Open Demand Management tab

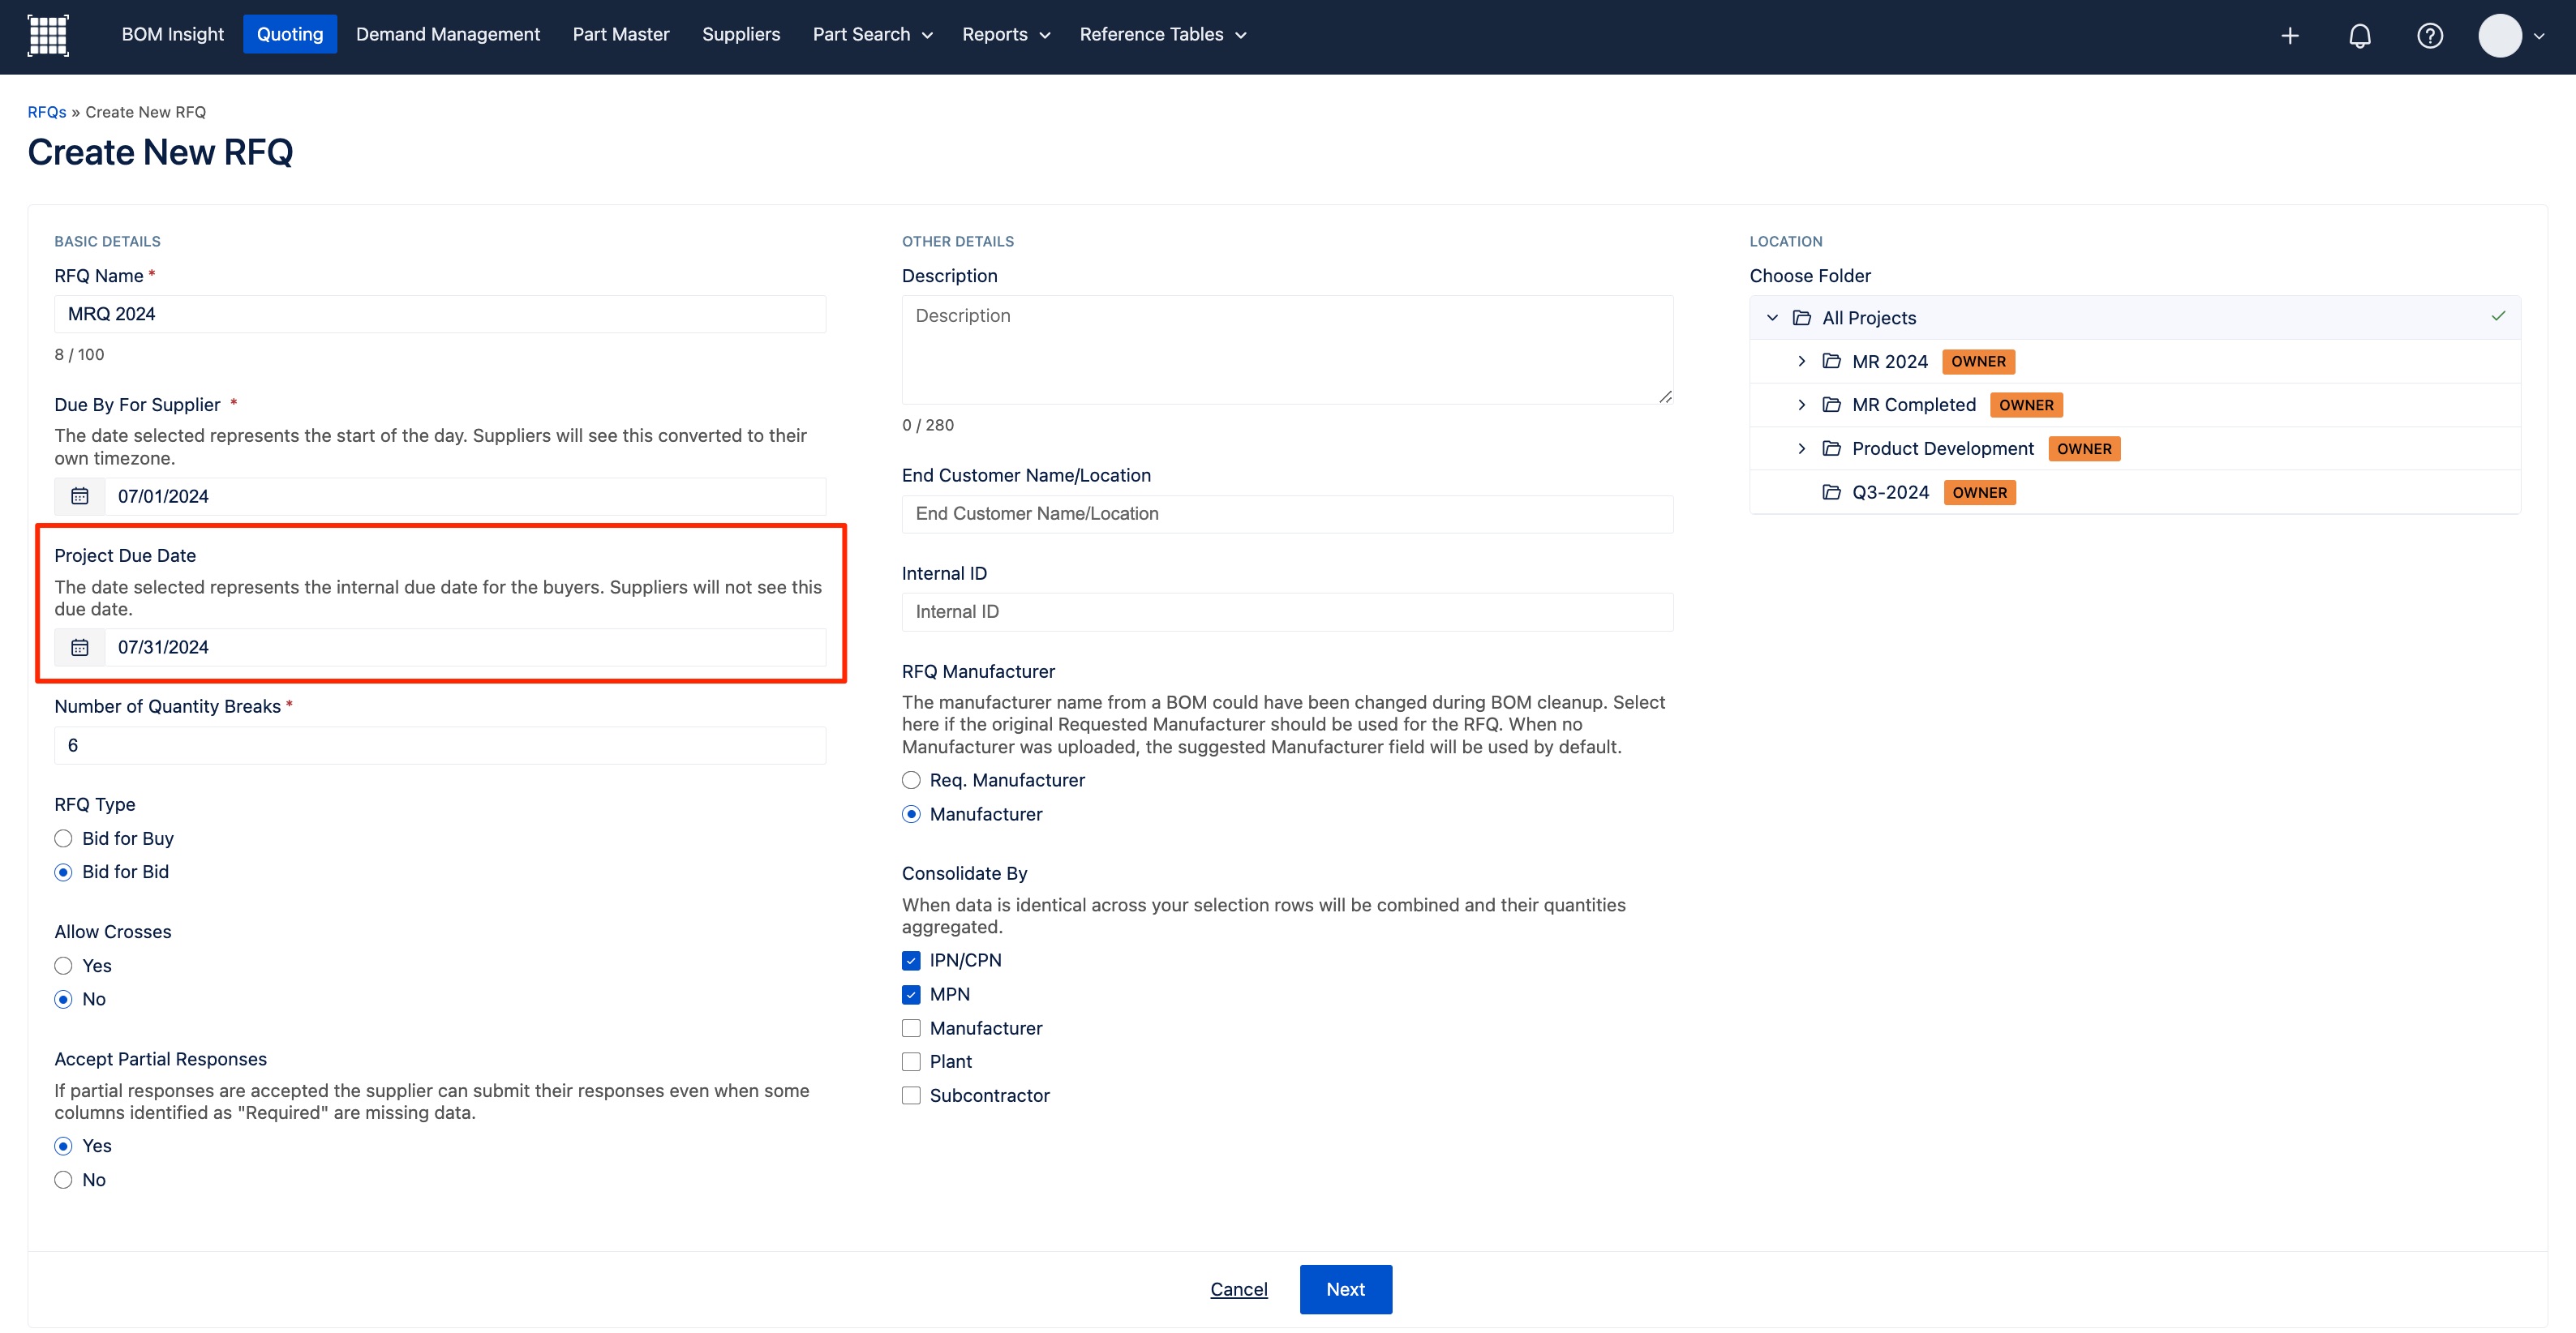pyautogui.click(x=448, y=34)
